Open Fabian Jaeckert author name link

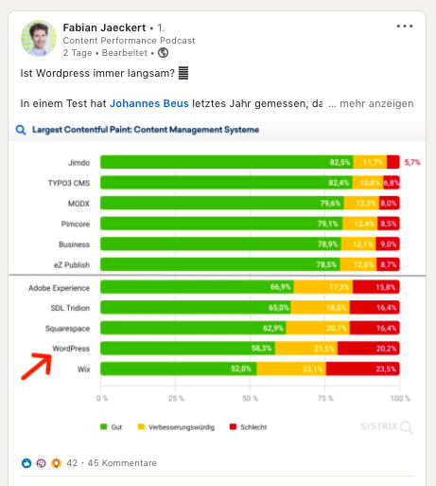[104, 27]
